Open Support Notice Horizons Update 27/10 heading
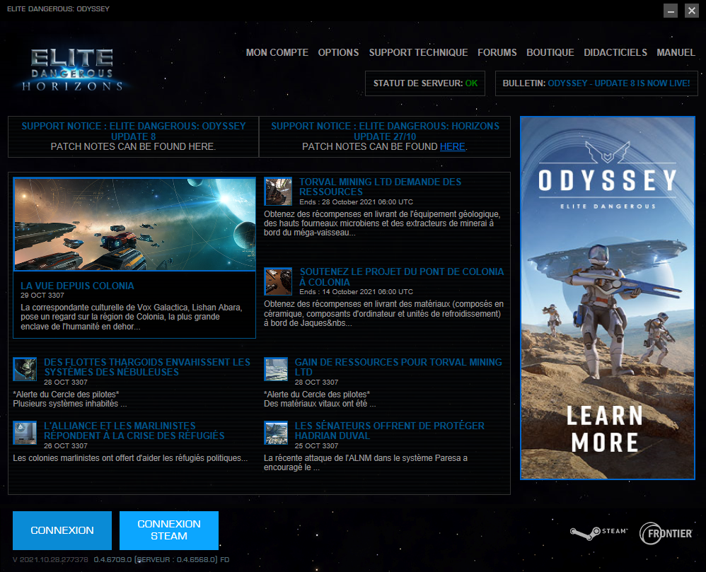This screenshot has width=706, height=572. (x=385, y=131)
